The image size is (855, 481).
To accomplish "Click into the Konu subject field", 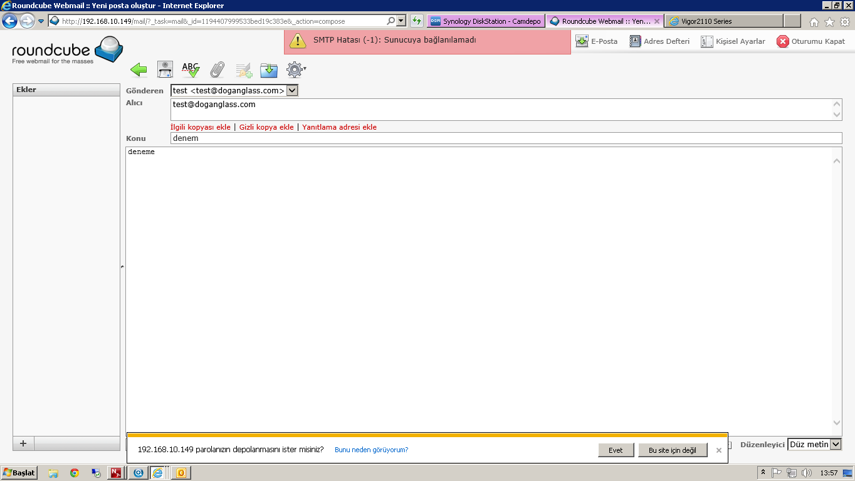I will pyautogui.click(x=505, y=138).
